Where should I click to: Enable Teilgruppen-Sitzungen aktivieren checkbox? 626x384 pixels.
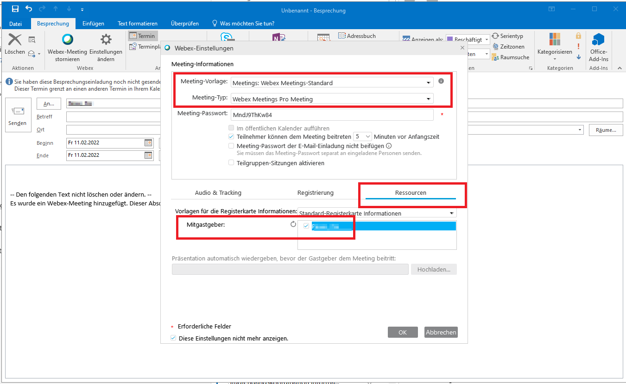point(231,163)
